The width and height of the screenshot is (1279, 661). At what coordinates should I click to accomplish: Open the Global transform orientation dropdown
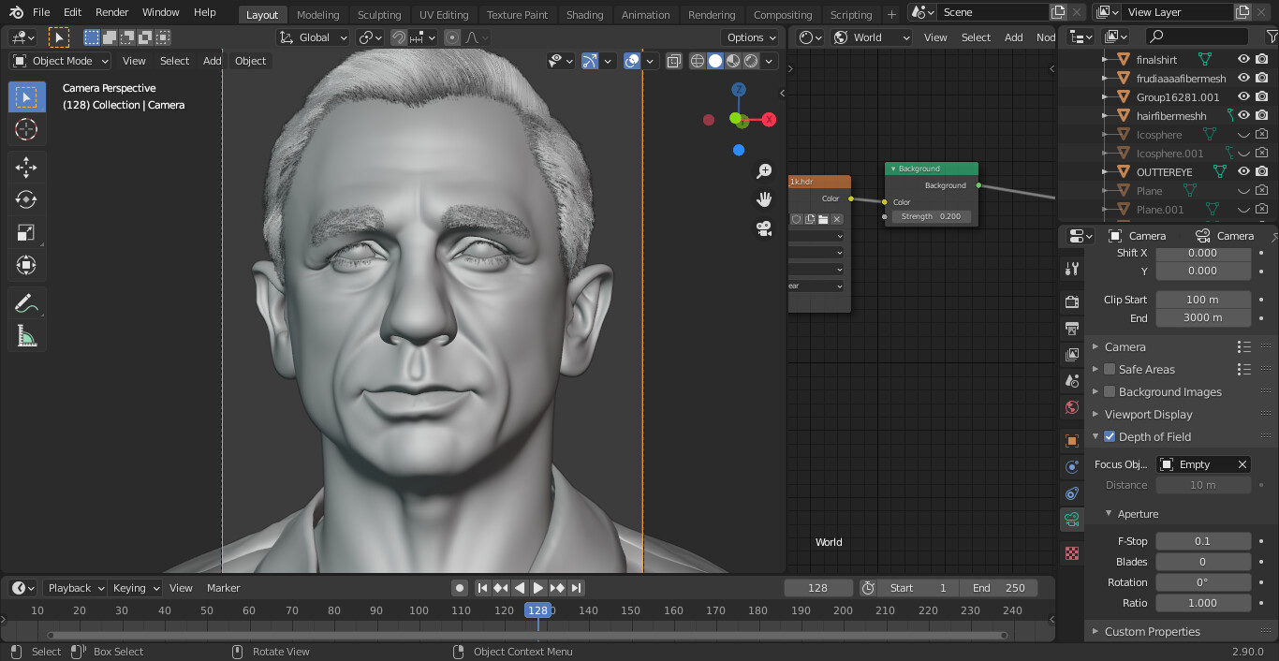(314, 37)
